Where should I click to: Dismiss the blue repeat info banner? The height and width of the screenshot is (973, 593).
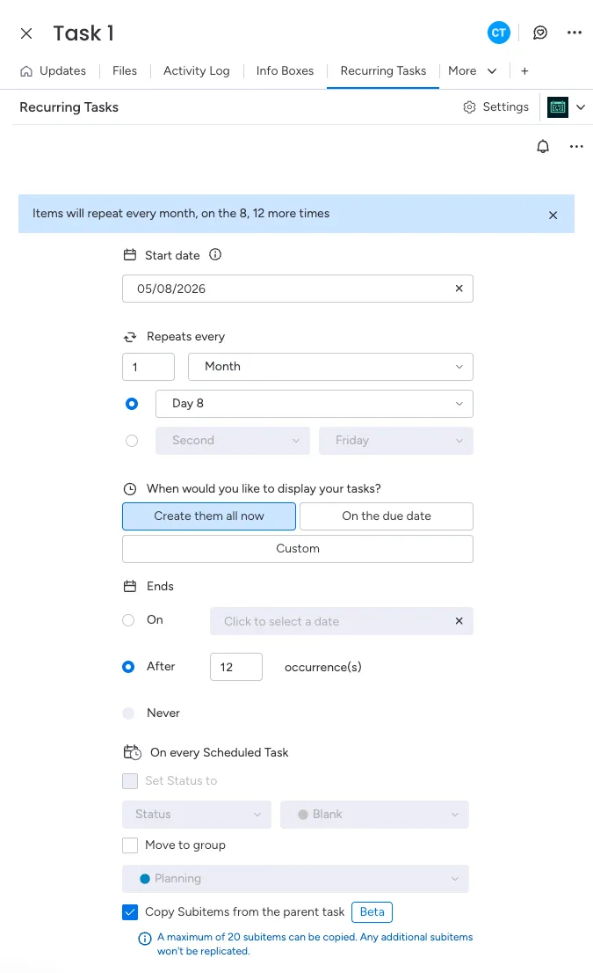[553, 216]
